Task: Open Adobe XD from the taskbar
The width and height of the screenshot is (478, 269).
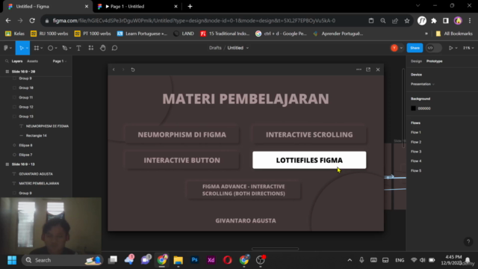Action: (211, 260)
